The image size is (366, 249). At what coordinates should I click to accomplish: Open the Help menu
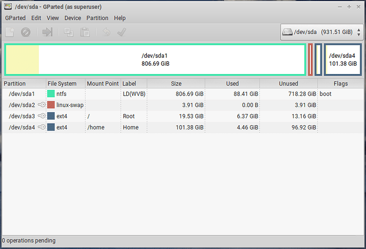point(120,18)
